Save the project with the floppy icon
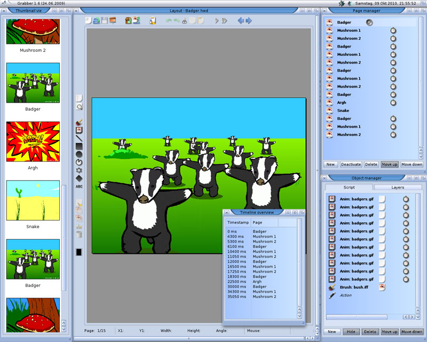Screen dimensions: 427x342 (104, 21)
